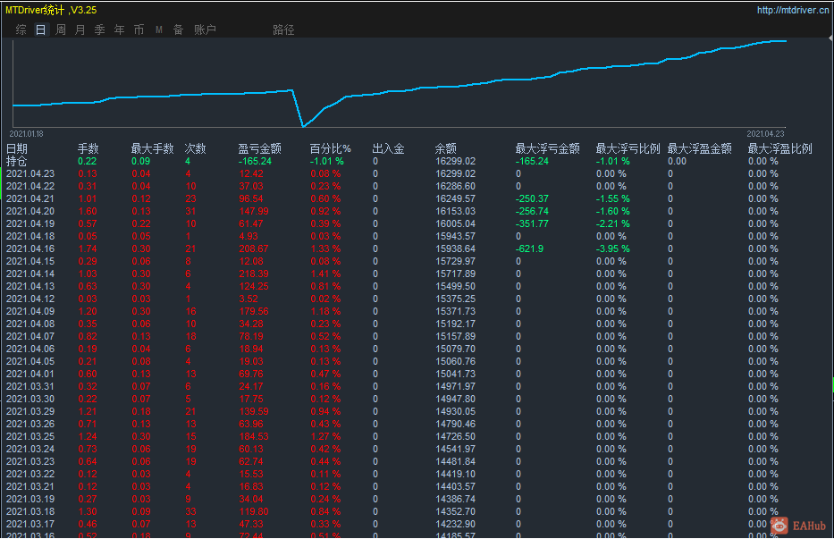Click the 14352.70 balance cell

[455, 511]
